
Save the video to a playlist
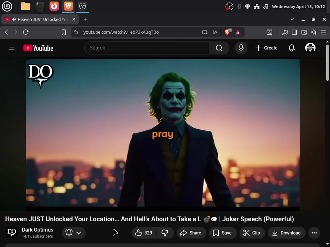(223, 233)
